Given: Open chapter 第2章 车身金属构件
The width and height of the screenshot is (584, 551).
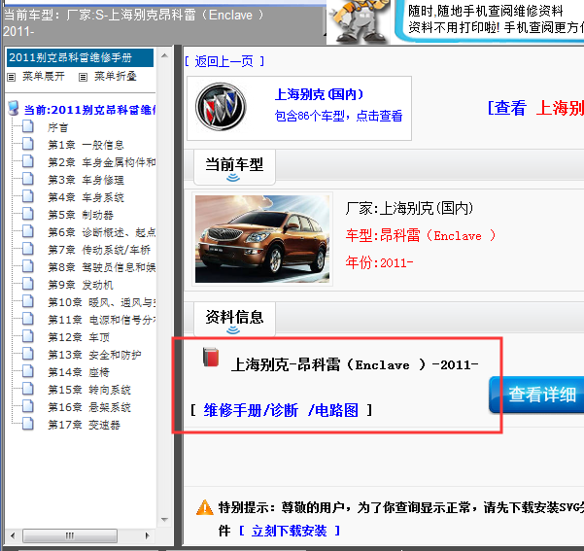Looking at the screenshot, I should 102,162.
